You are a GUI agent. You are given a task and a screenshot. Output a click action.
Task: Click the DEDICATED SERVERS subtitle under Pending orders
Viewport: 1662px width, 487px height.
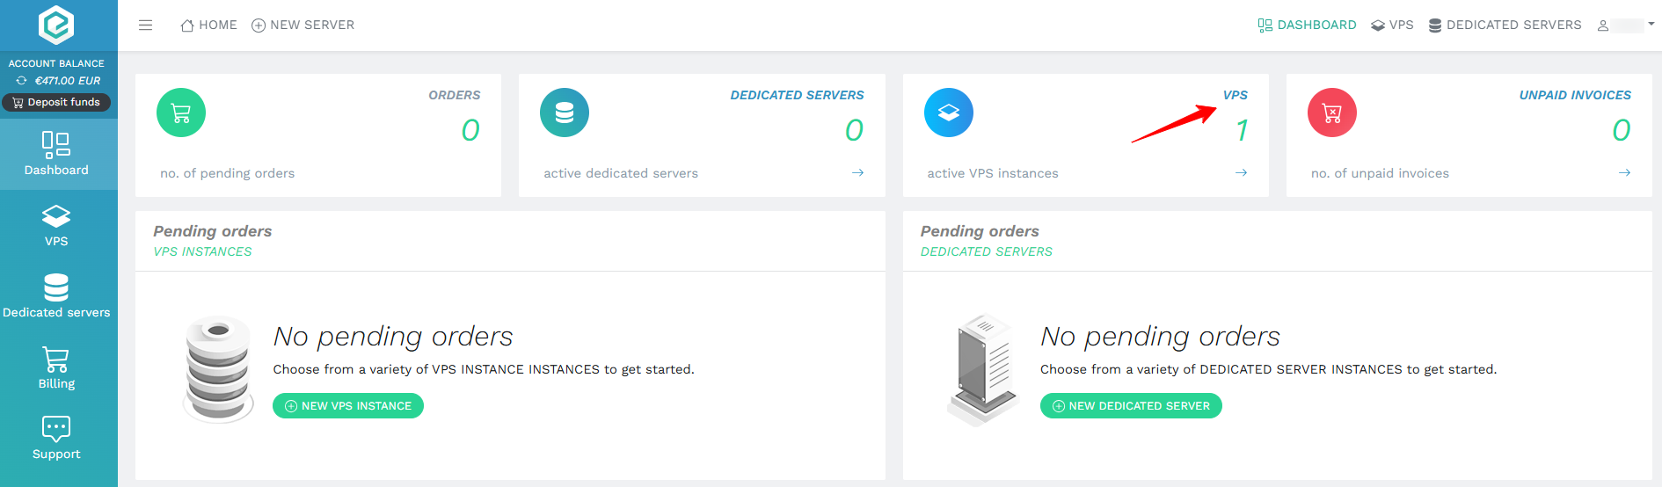[987, 251]
